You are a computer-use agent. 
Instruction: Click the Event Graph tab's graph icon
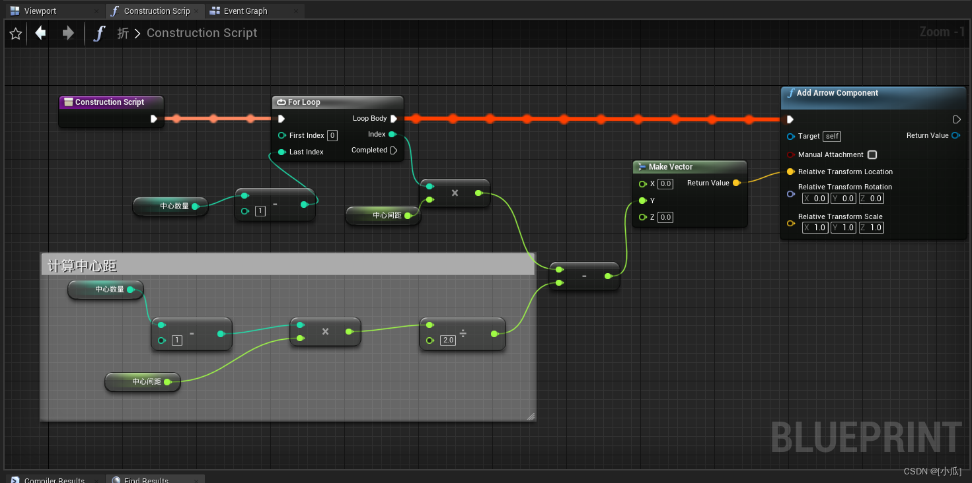click(213, 10)
